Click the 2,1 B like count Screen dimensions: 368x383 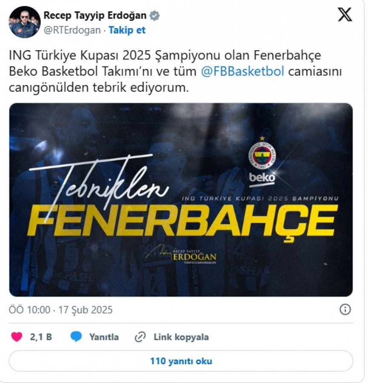click(x=41, y=337)
